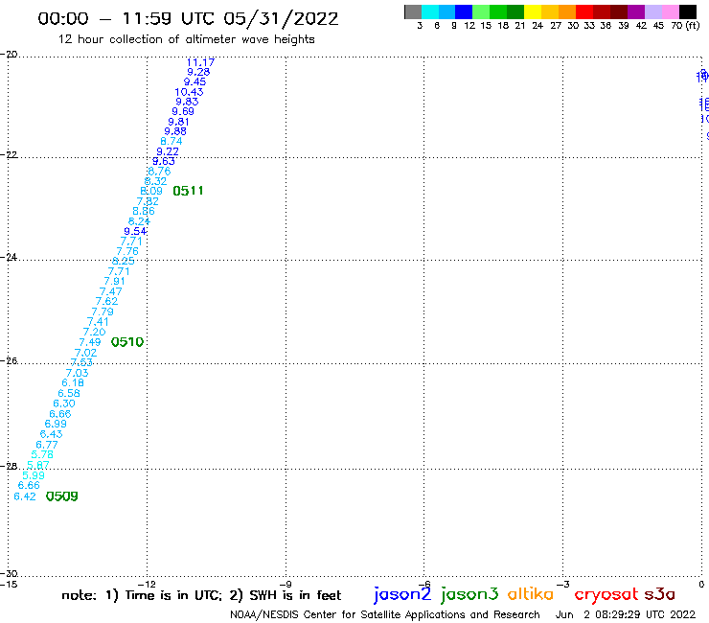Click the 9.81 wave height value

coord(178,122)
